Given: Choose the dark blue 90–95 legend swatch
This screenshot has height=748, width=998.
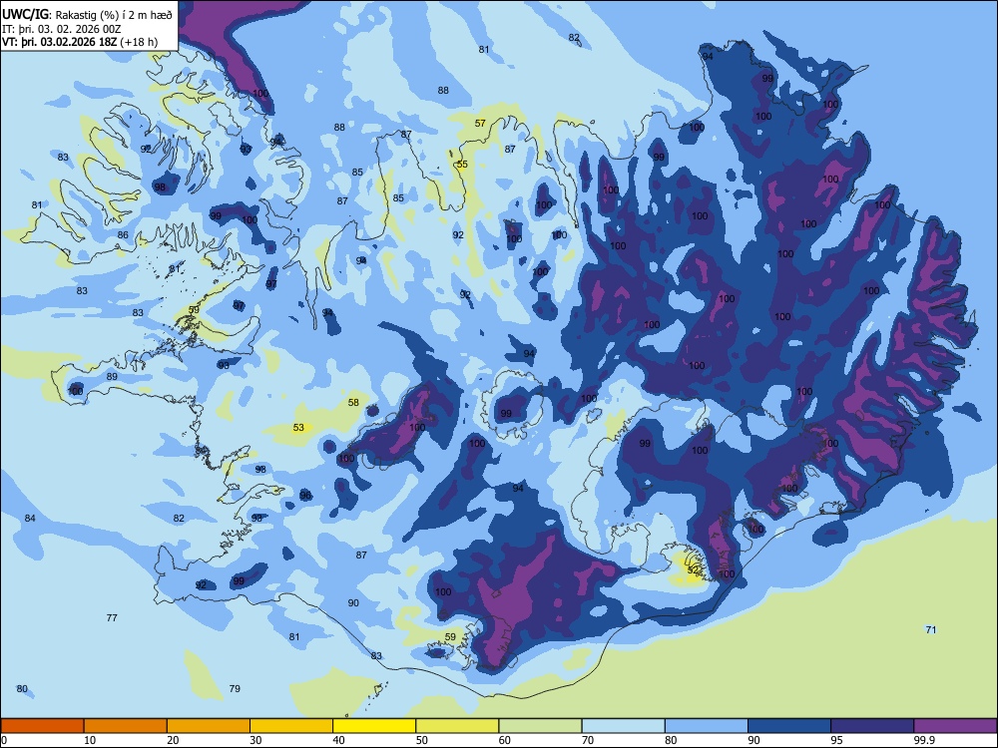Looking at the screenshot, I should coord(789,726).
